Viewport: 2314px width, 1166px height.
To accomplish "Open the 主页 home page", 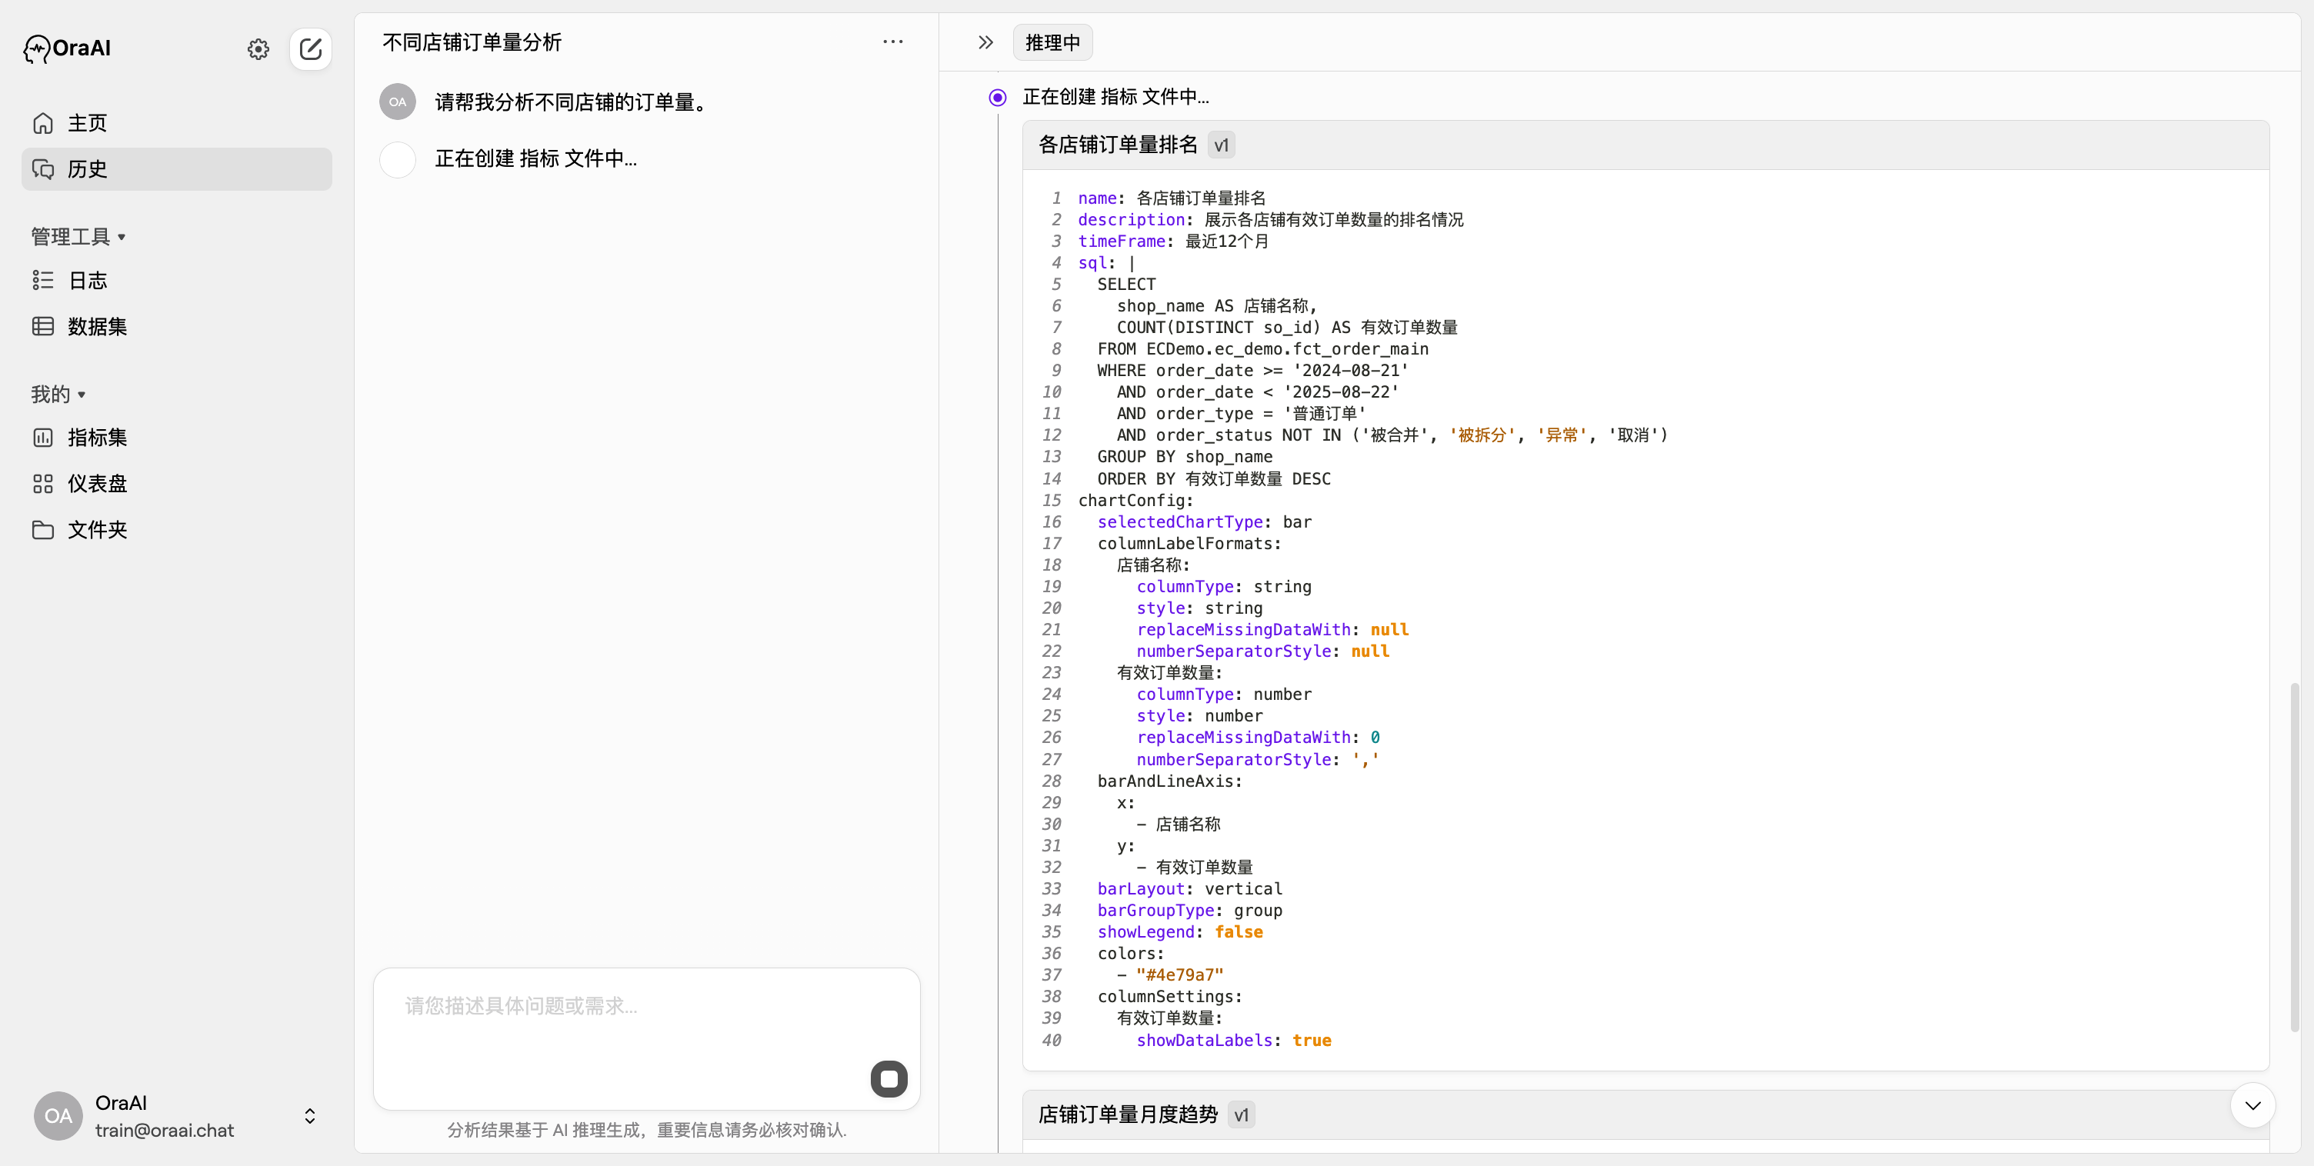I will coord(87,123).
